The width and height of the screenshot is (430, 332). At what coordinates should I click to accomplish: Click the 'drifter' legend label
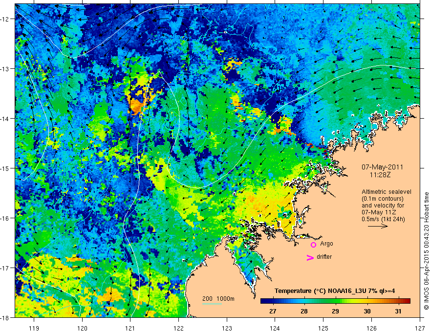tap(324, 257)
